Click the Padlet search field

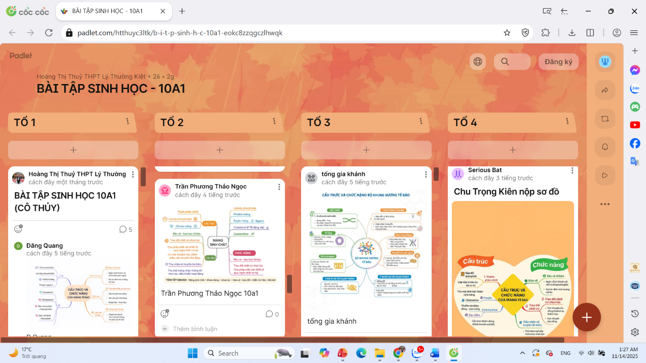click(x=512, y=62)
